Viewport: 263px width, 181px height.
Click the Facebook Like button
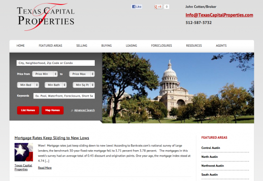(136, 7)
